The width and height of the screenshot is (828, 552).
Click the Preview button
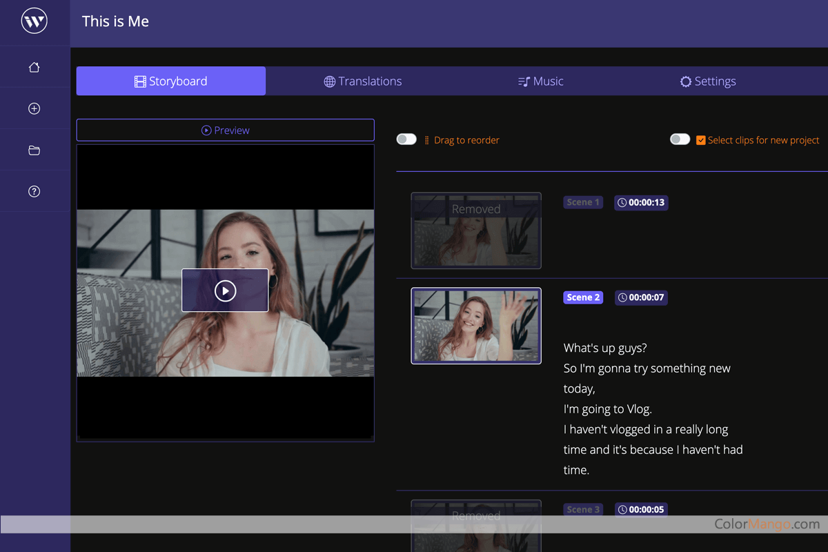click(226, 130)
